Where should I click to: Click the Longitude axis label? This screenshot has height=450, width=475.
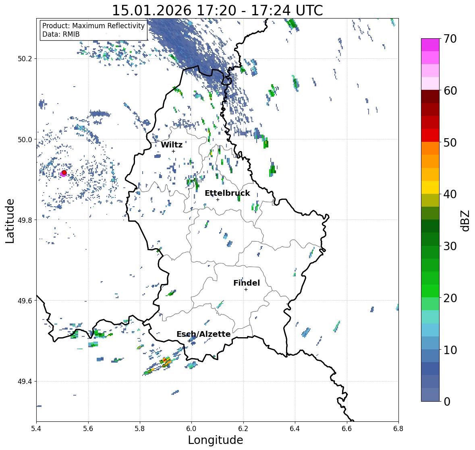216,440
